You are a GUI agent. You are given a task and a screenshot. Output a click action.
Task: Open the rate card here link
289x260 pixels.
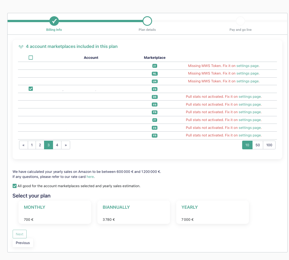(90, 177)
